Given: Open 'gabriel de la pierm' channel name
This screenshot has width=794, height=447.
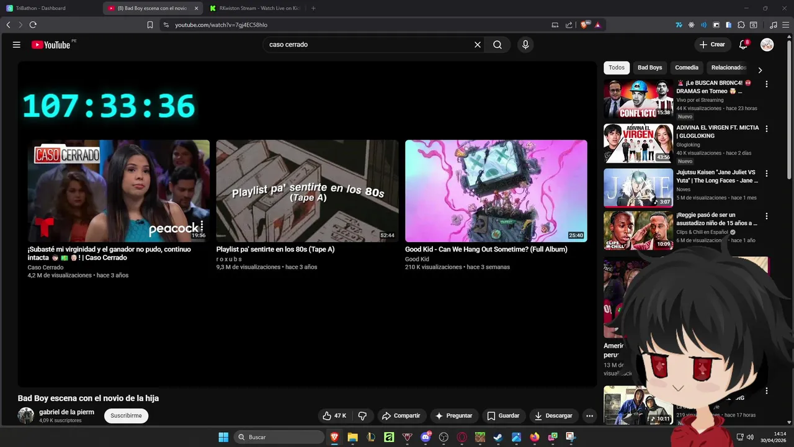Looking at the screenshot, I should (66, 412).
